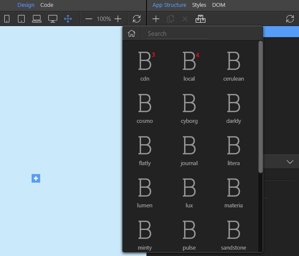Choose the Bootstrap 4 local option
The width and height of the screenshot is (299, 256).
(189, 66)
